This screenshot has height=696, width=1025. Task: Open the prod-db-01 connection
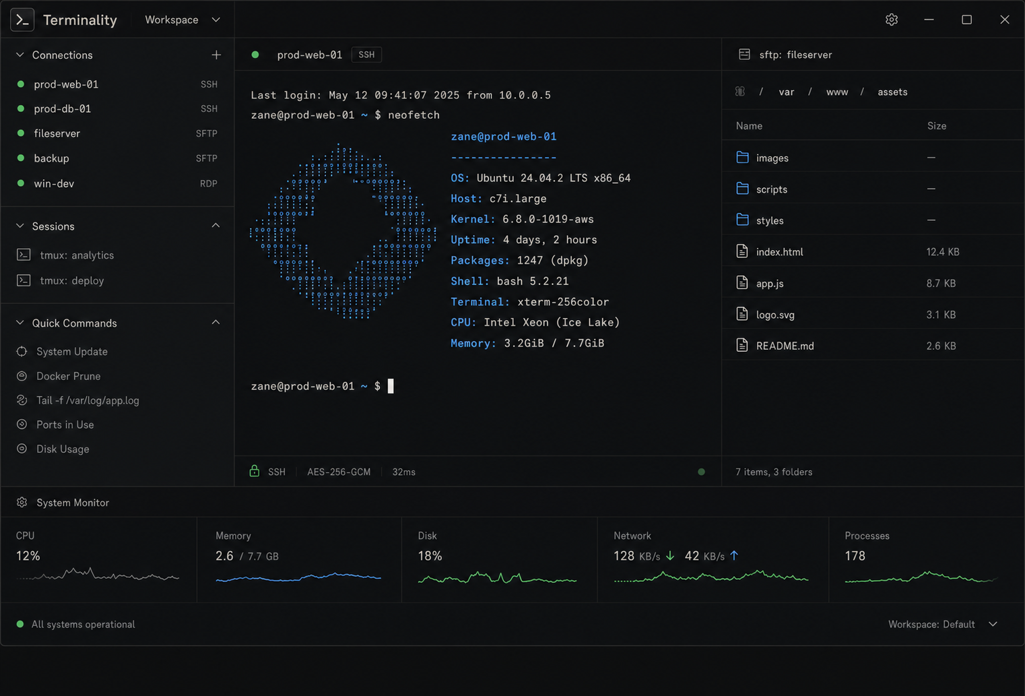click(117, 108)
